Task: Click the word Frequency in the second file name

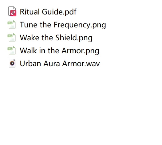Action: point(72,25)
